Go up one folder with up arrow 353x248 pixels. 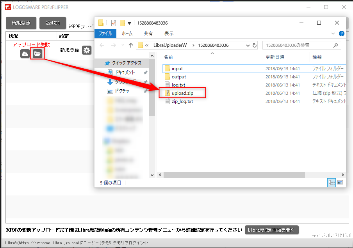pyautogui.click(x=131, y=45)
